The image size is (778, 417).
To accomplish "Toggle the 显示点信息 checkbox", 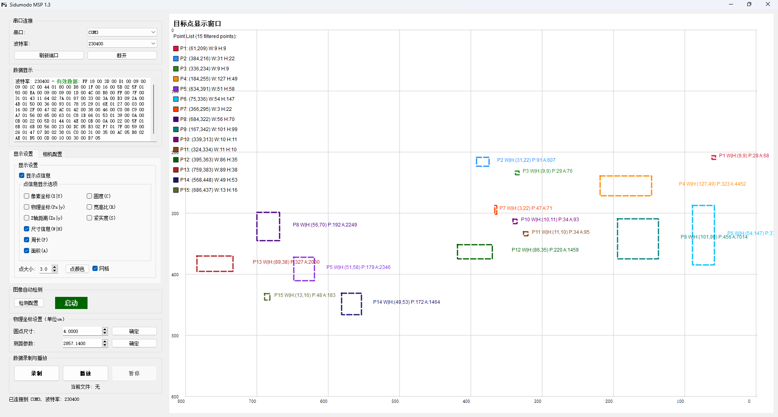I will pos(22,176).
